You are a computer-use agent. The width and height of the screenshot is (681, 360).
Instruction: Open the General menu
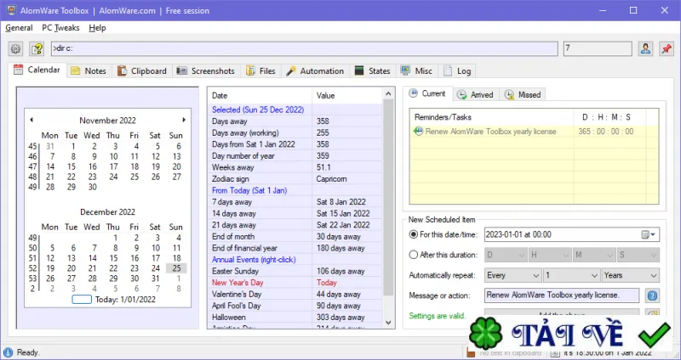pyautogui.click(x=19, y=28)
